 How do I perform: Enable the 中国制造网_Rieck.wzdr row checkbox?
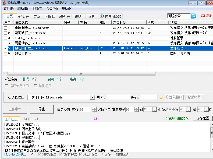tap(5, 28)
